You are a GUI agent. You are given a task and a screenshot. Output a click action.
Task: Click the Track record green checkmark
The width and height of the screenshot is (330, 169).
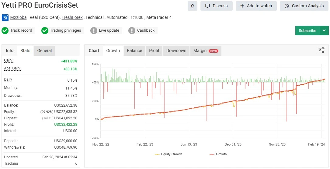[x=5, y=30]
